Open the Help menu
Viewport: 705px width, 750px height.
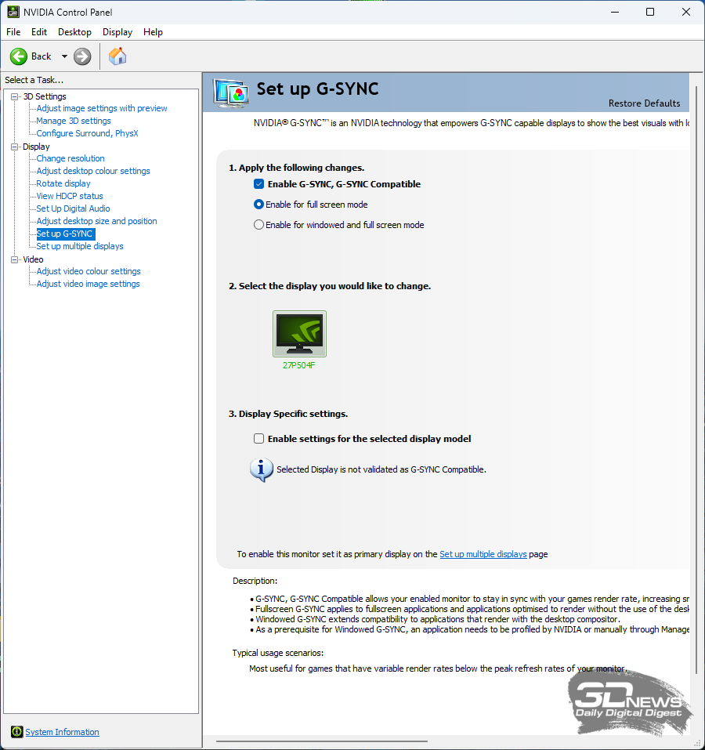tap(153, 32)
